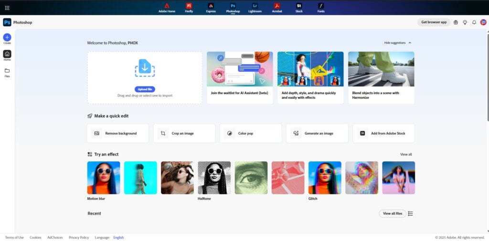The image size is (489, 241).
Task: Open the effects depth and drama card
Action: pos(310,78)
